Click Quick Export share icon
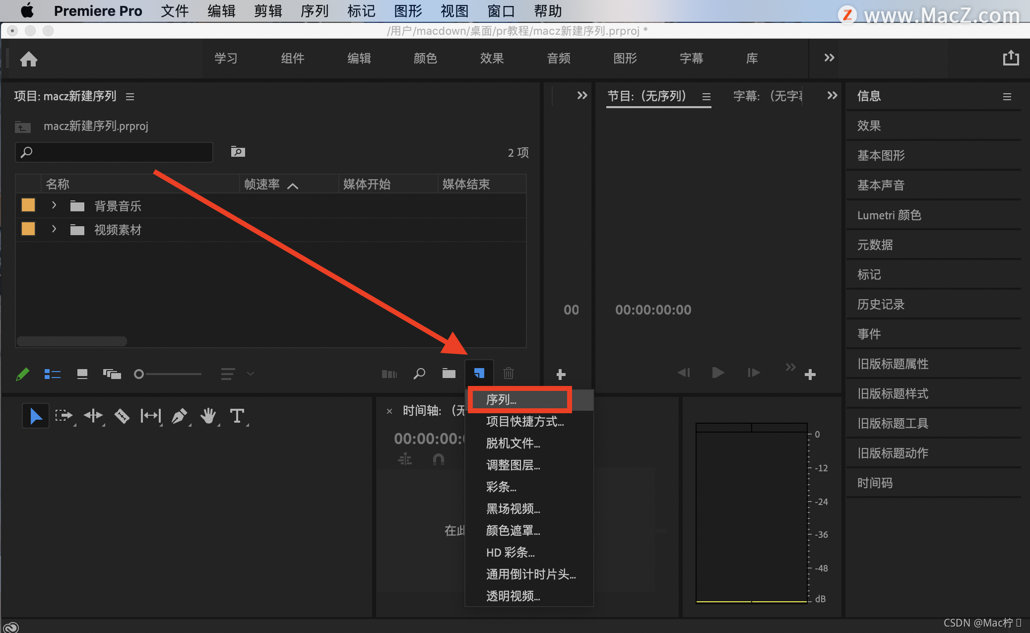This screenshot has height=633, width=1030. (1011, 58)
